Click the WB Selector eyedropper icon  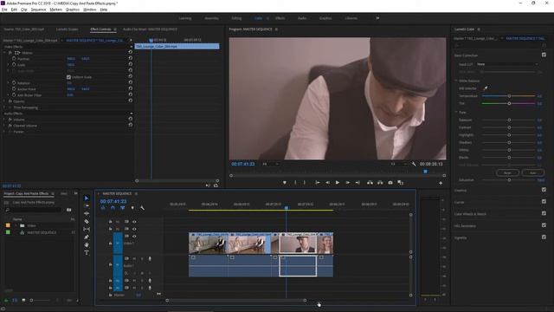[486, 88]
